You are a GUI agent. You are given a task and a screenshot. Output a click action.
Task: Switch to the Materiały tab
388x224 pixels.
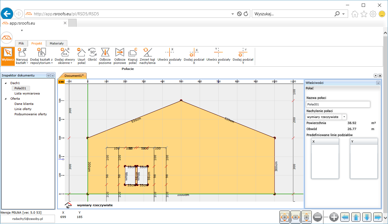[x=57, y=43]
